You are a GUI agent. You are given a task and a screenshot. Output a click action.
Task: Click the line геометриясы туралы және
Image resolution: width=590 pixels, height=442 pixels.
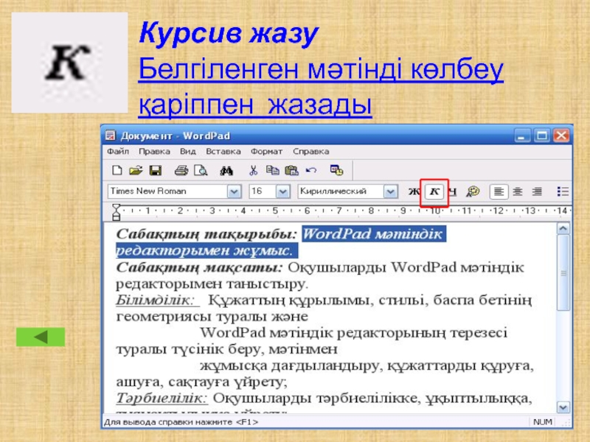coord(212,317)
